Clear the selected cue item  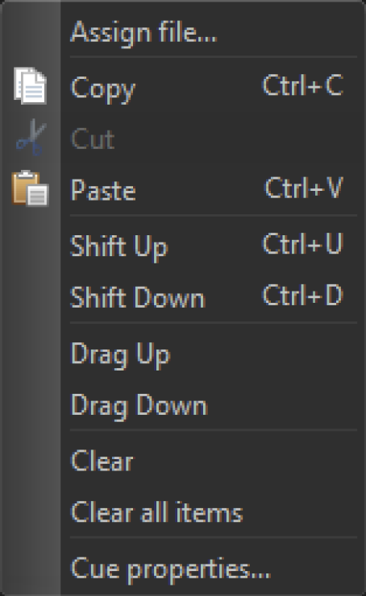(102, 461)
